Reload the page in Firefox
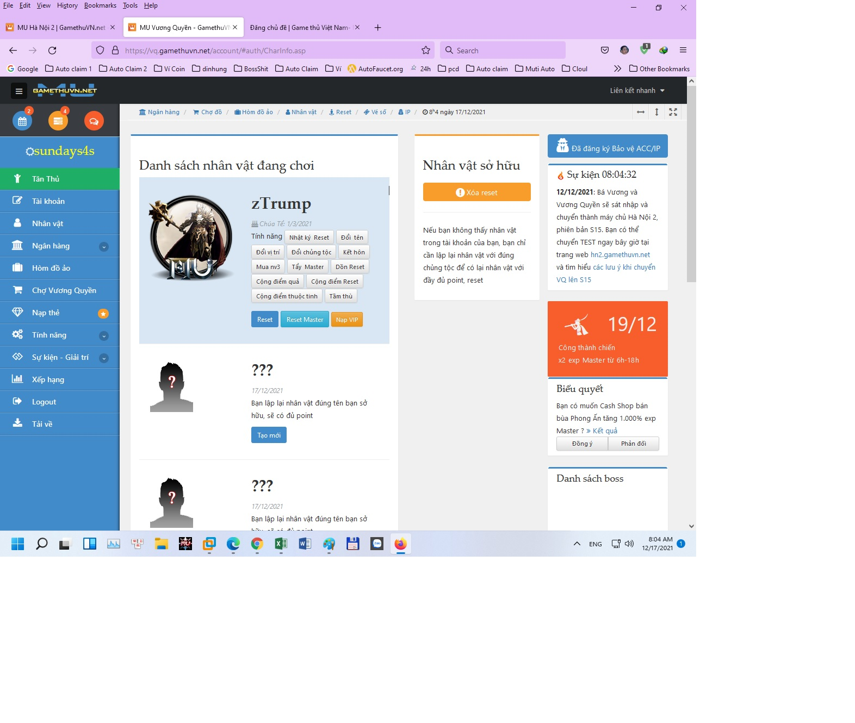855x723 pixels. [x=52, y=51]
